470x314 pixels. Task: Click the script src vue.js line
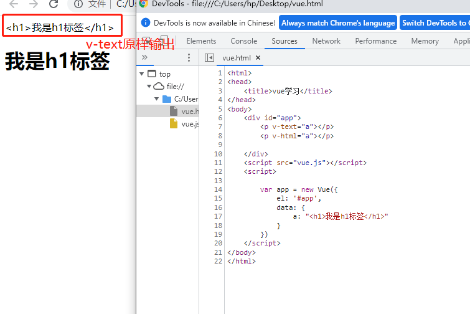point(305,163)
